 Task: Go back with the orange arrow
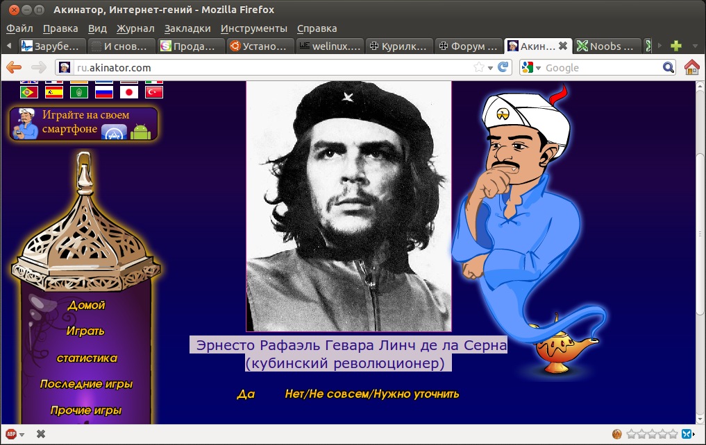(14, 67)
